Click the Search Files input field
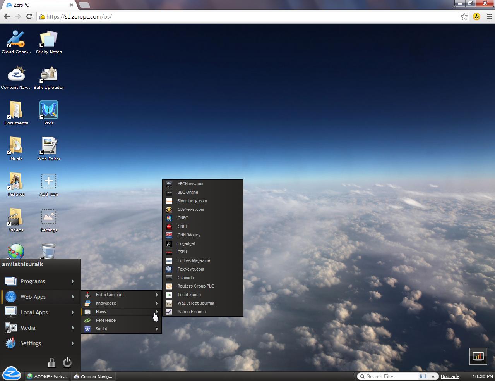 pos(388,376)
